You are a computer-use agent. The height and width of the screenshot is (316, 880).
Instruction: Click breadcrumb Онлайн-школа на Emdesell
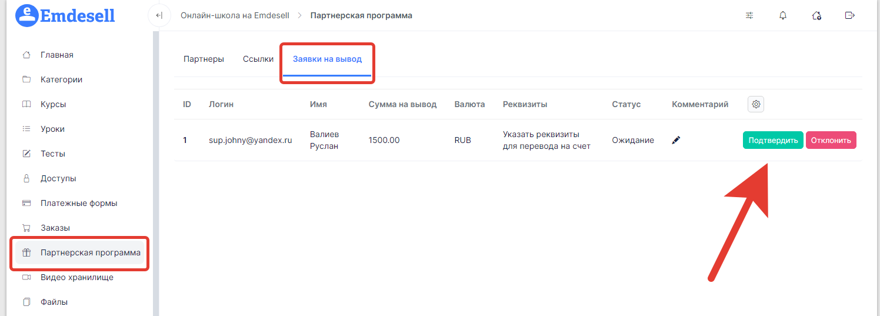(235, 16)
